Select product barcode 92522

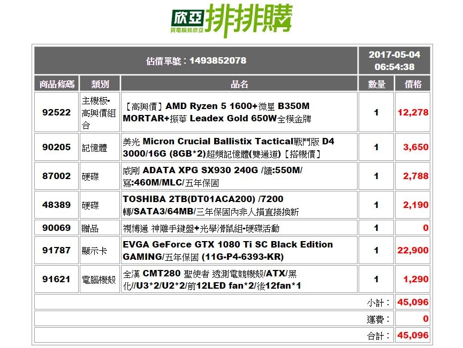point(56,112)
